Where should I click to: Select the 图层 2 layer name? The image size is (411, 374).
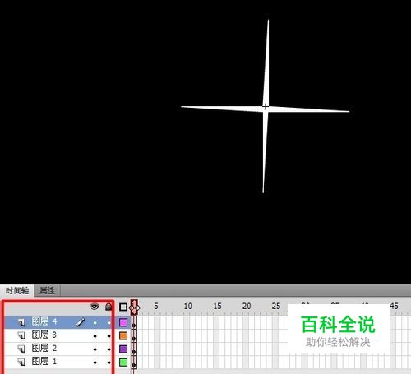click(44, 348)
